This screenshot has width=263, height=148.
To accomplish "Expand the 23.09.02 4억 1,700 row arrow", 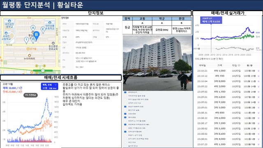I will [258, 92].
